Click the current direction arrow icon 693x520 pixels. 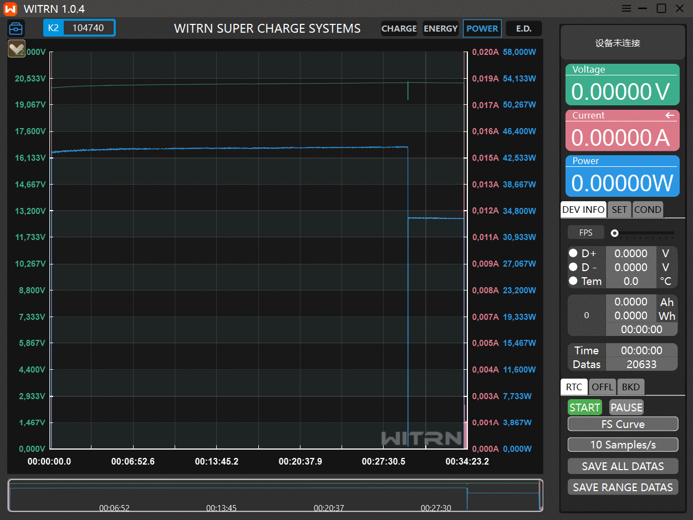[x=670, y=115]
